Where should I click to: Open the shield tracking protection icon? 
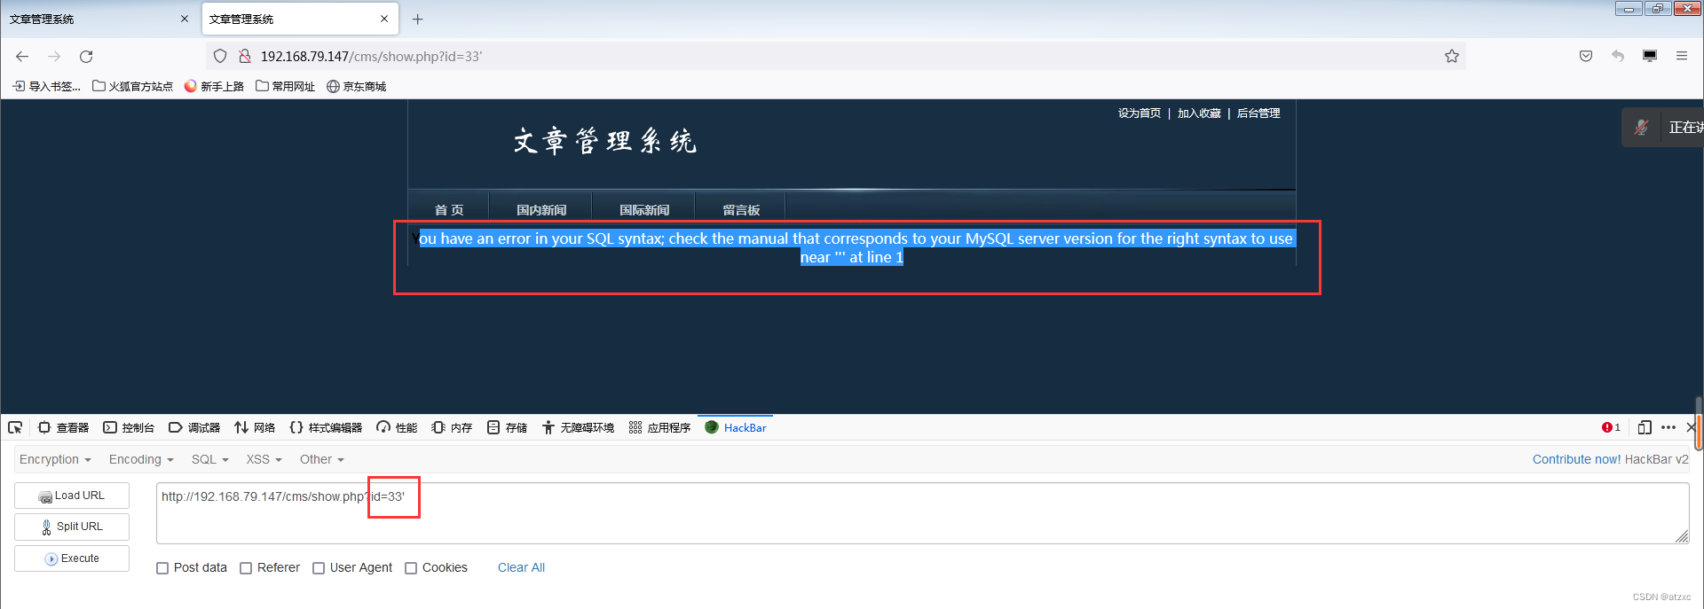pos(220,56)
